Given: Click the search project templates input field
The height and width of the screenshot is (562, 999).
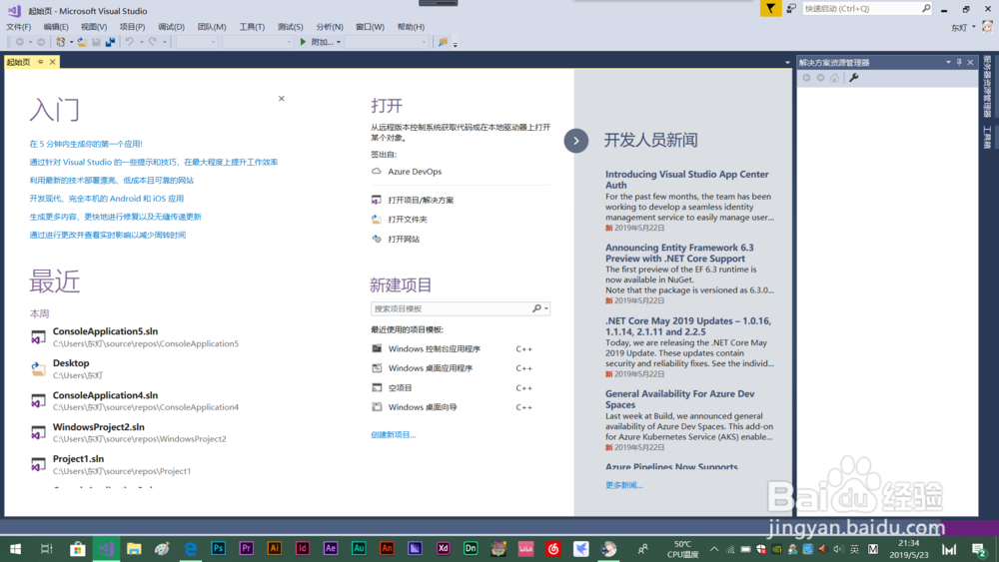Looking at the screenshot, I should click(x=452, y=308).
